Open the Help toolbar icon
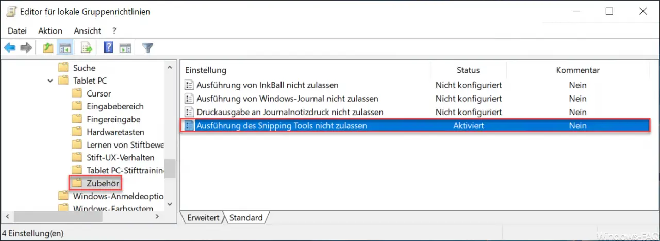 click(108, 48)
